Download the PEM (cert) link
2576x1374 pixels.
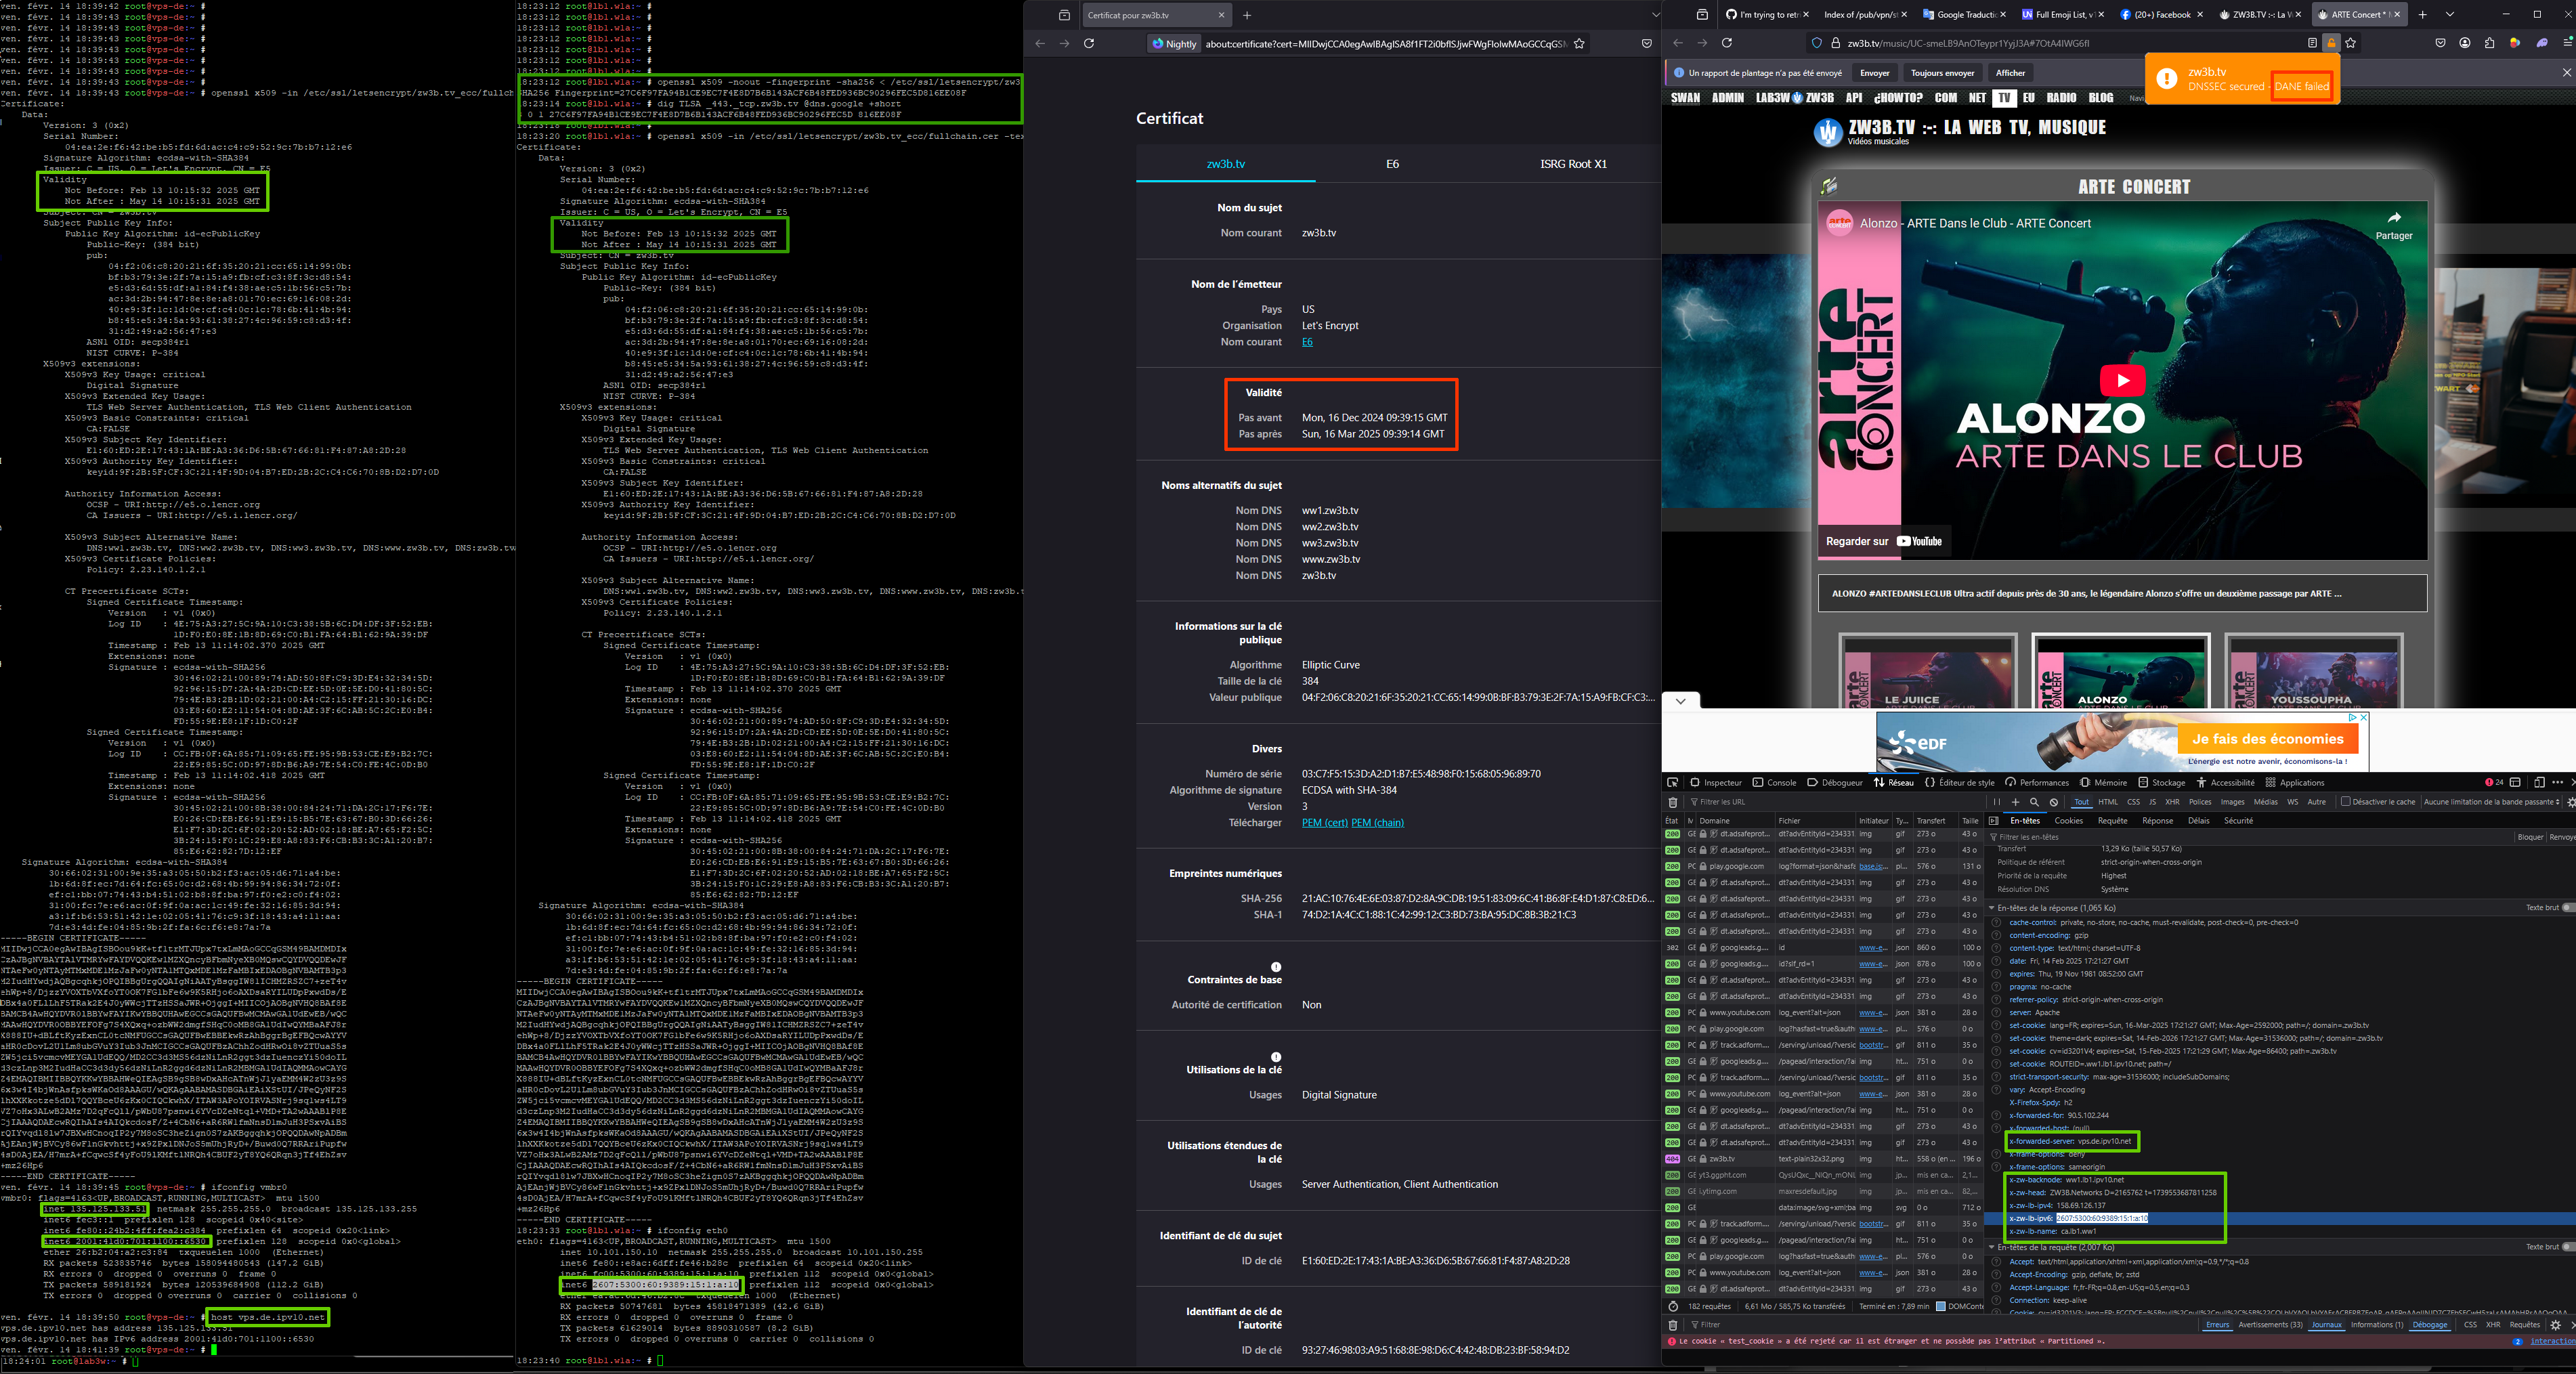(x=1324, y=823)
